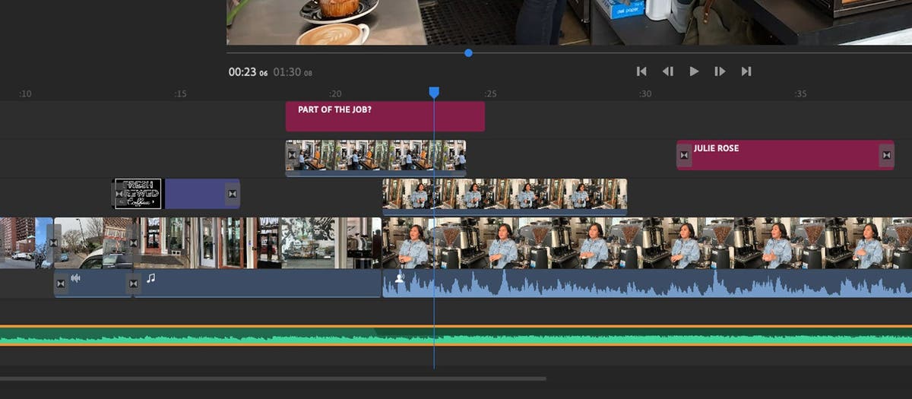
Task: Click the horizontal timeline scrollbar
Action: click(273, 378)
